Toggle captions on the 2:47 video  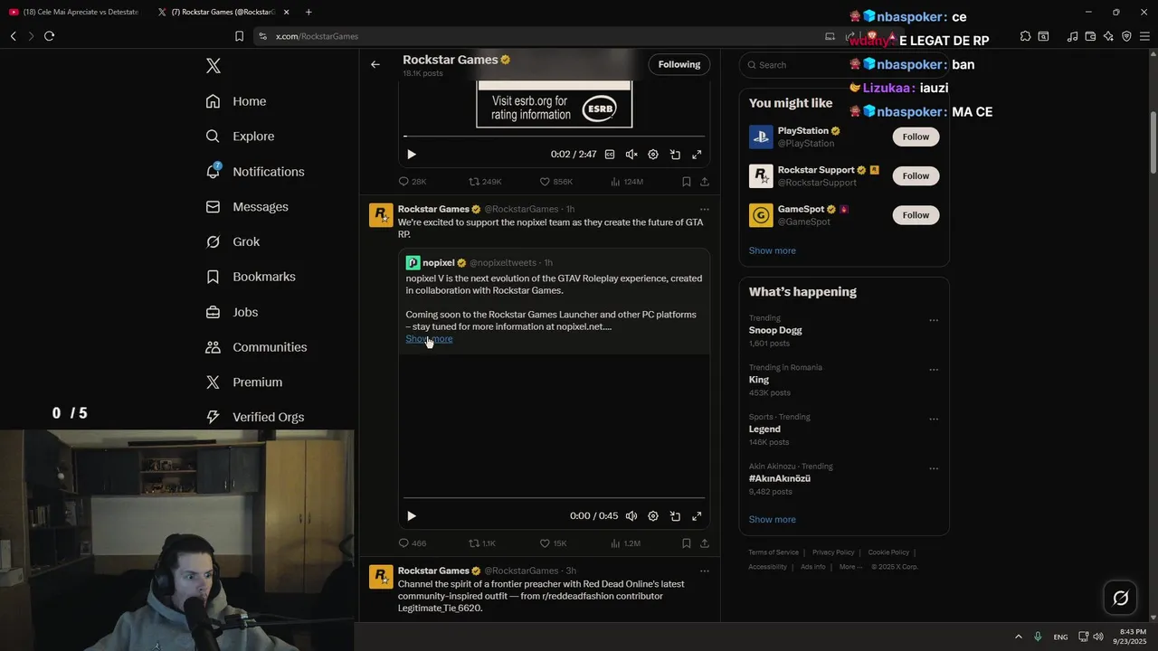(x=610, y=155)
